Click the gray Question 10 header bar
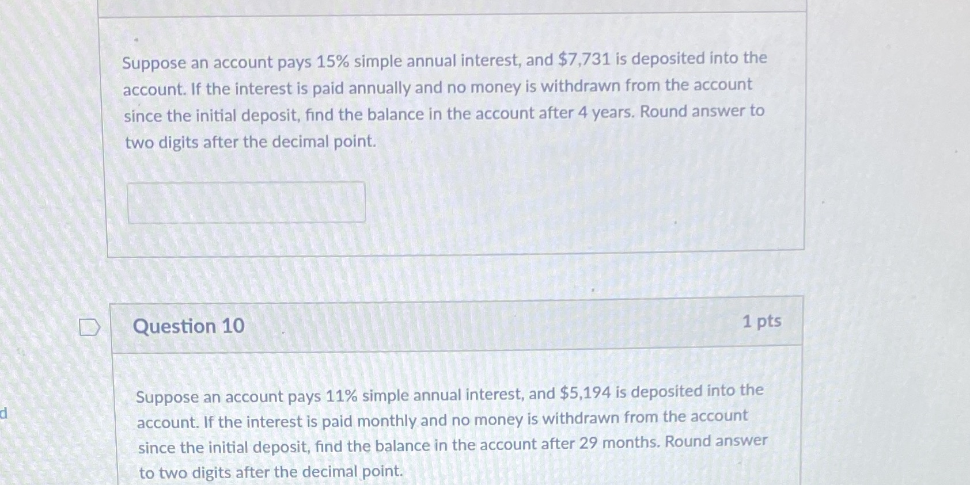 coord(456,324)
